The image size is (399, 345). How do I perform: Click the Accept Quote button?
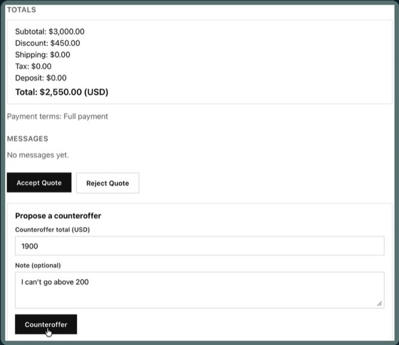[39, 183]
